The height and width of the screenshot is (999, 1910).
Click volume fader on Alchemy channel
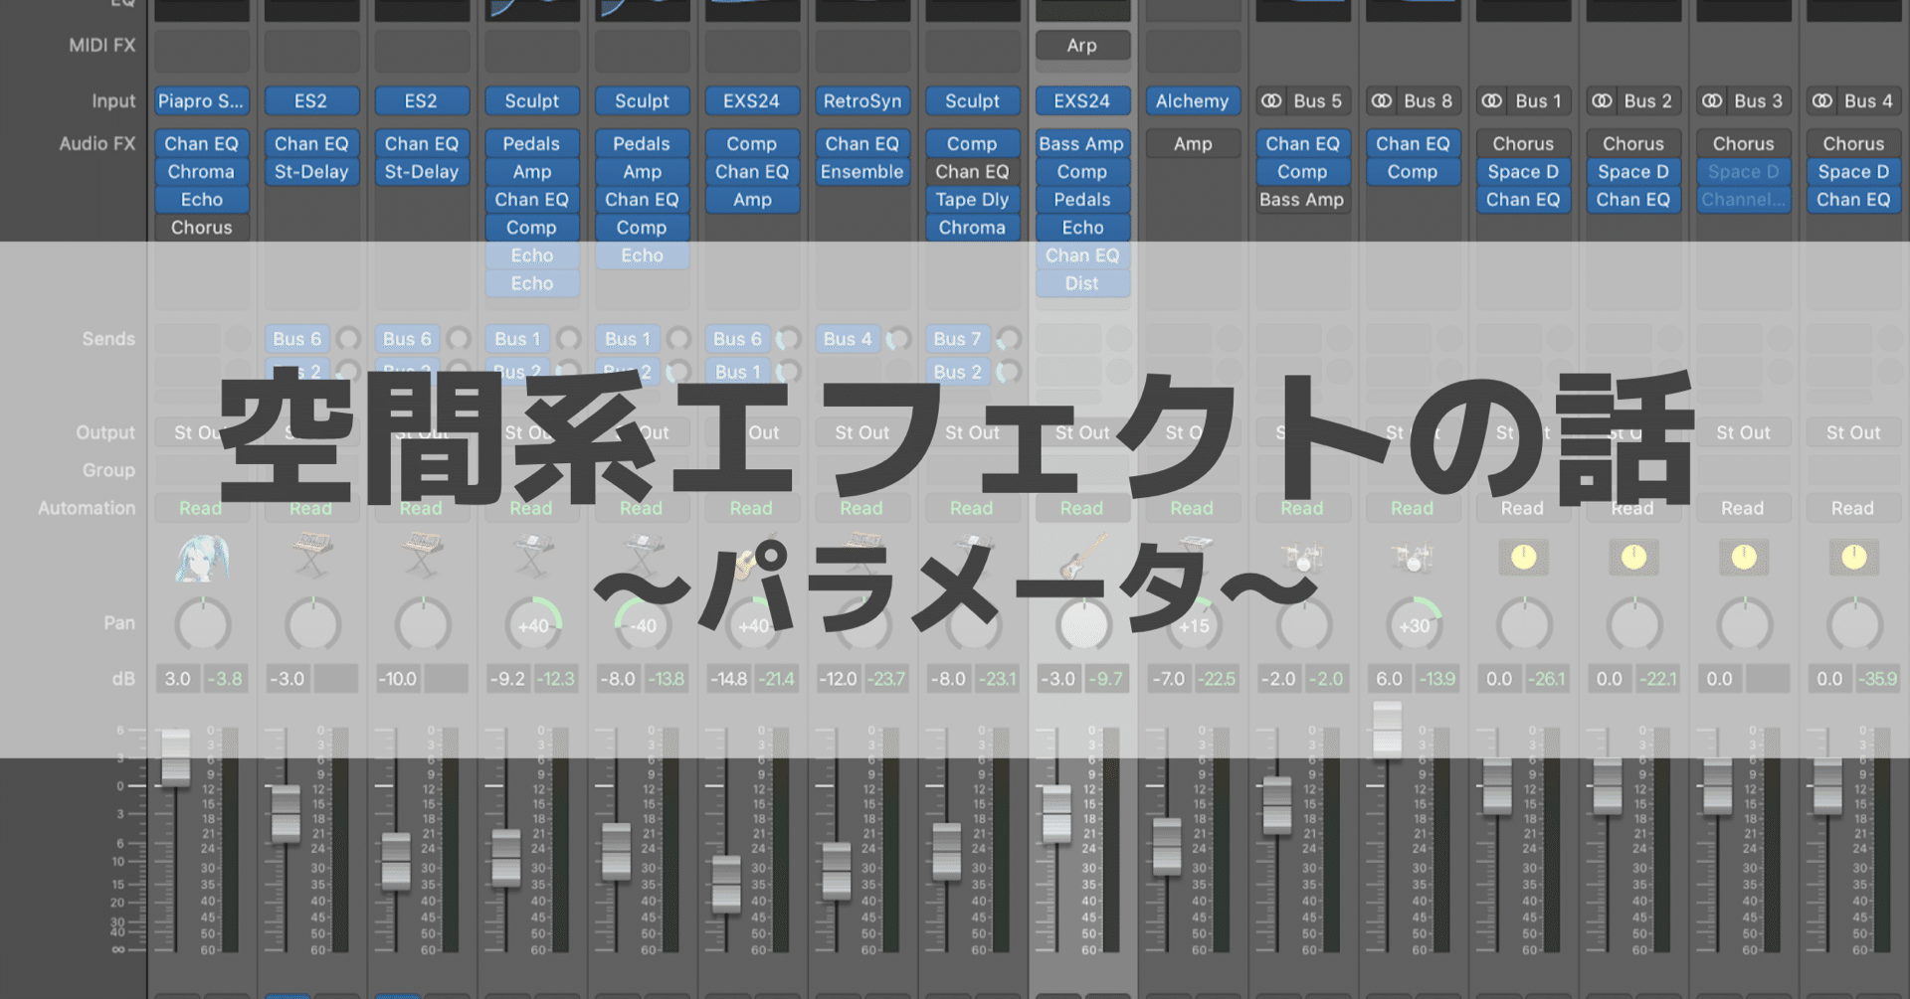coord(1166,846)
